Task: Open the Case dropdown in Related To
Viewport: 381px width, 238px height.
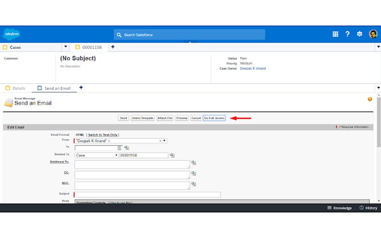Action: pyautogui.click(x=116, y=154)
